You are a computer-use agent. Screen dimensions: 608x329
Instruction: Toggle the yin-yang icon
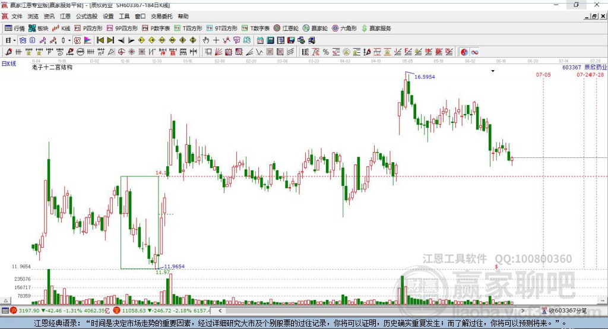[464, 52]
